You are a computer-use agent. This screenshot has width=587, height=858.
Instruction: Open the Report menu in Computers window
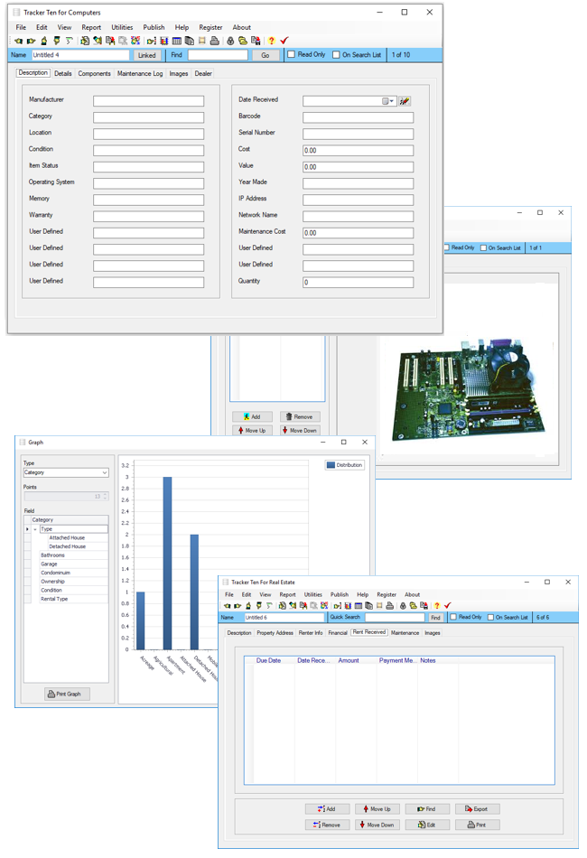tap(91, 27)
